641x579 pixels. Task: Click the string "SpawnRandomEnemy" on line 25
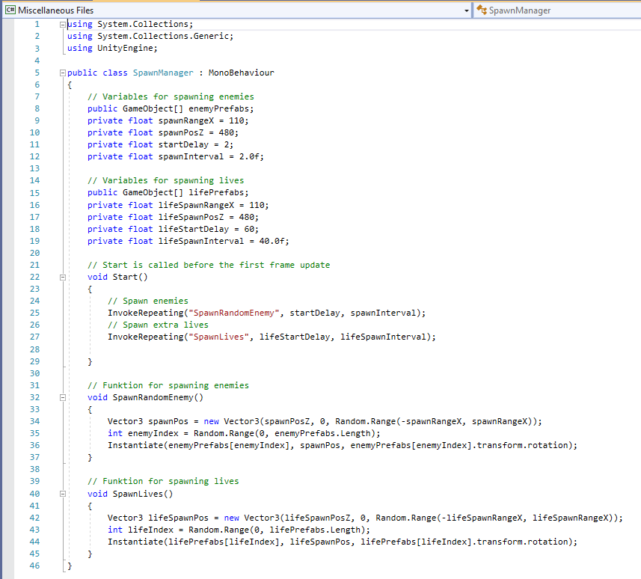[234, 313]
